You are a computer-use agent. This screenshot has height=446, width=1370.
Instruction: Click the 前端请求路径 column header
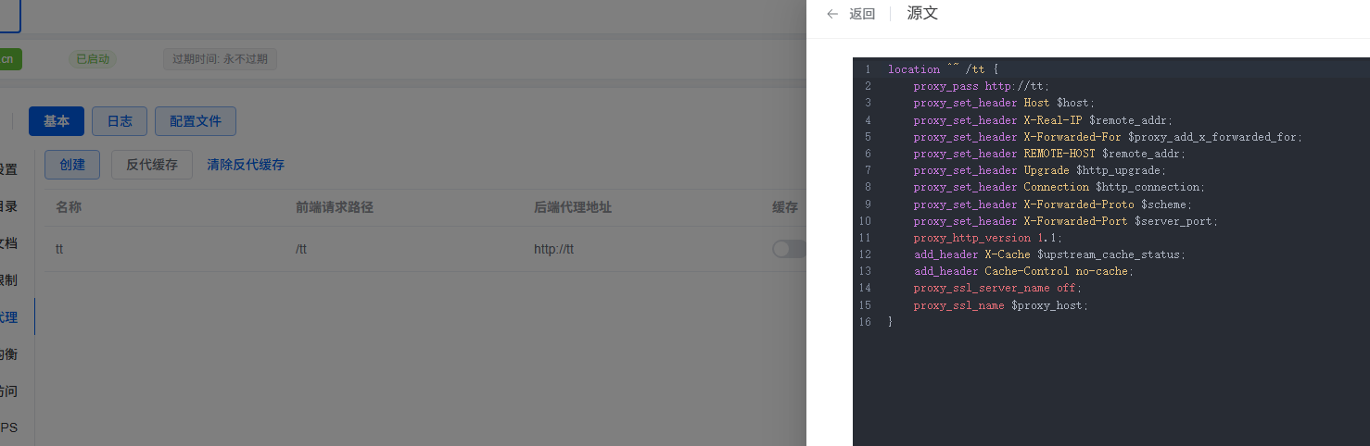[335, 207]
